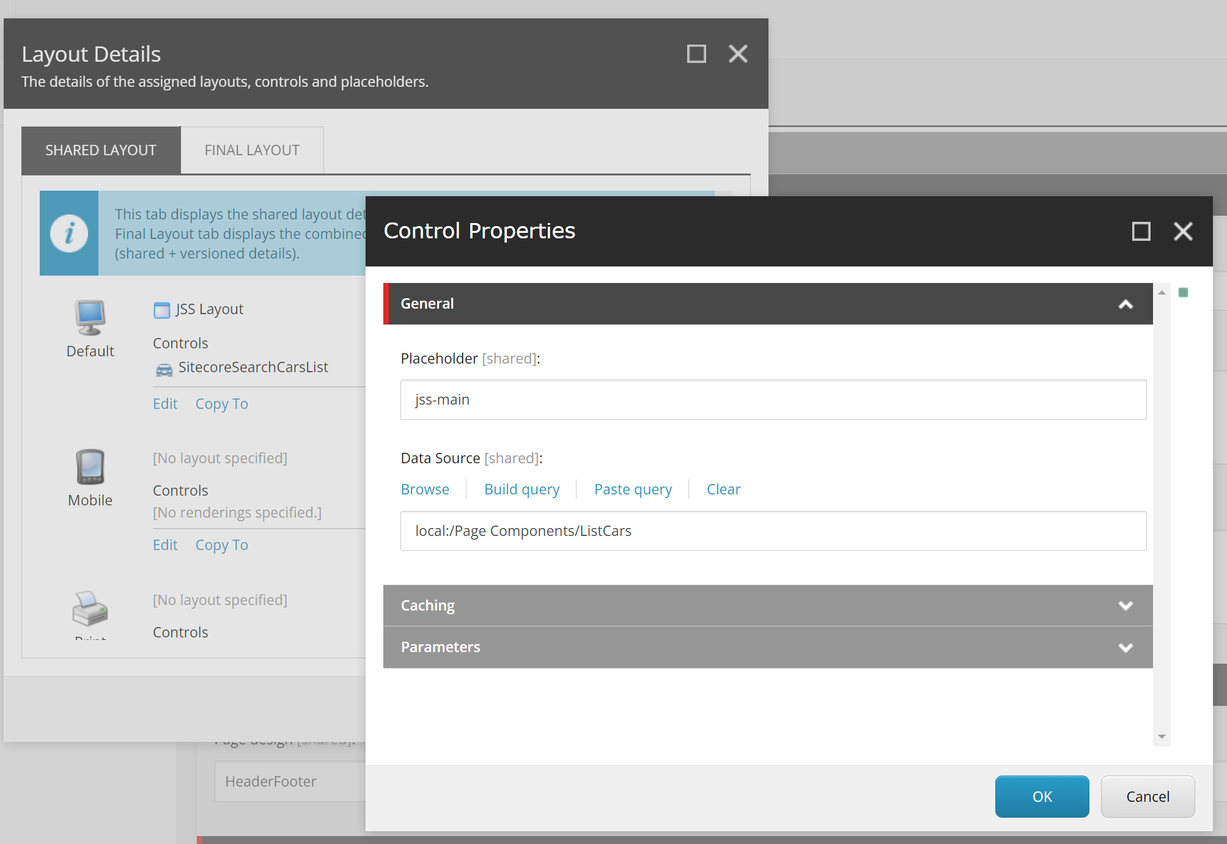1227x844 pixels.
Task: Expand the Parameters section
Action: (x=1126, y=648)
